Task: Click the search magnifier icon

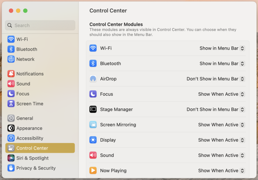Action: click(10, 25)
